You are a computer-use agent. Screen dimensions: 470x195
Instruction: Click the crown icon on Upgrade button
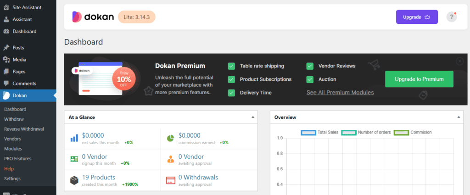click(427, 17)
